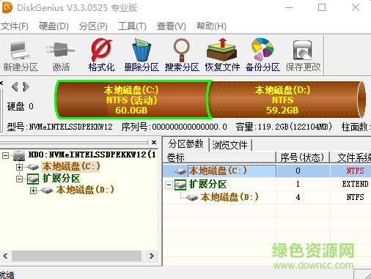Click the 扩展分区 icon in partition table
Image resolution: width=371 pixels, height=279 pixels.
[180, 185]
